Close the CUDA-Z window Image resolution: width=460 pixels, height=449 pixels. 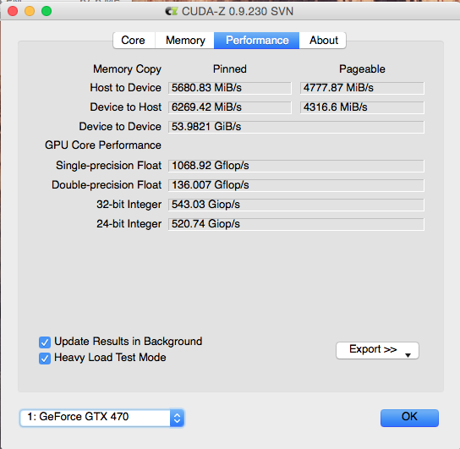point(13,11)
